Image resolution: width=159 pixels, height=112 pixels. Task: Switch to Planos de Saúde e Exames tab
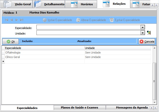[80, 107]
